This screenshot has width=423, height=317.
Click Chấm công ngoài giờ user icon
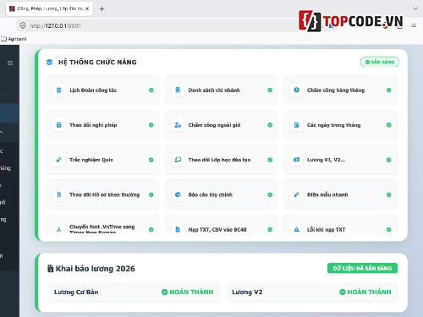(x=178, y=125)
